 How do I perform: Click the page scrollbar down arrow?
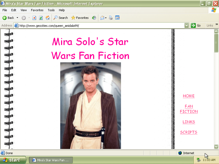point(216,147)
